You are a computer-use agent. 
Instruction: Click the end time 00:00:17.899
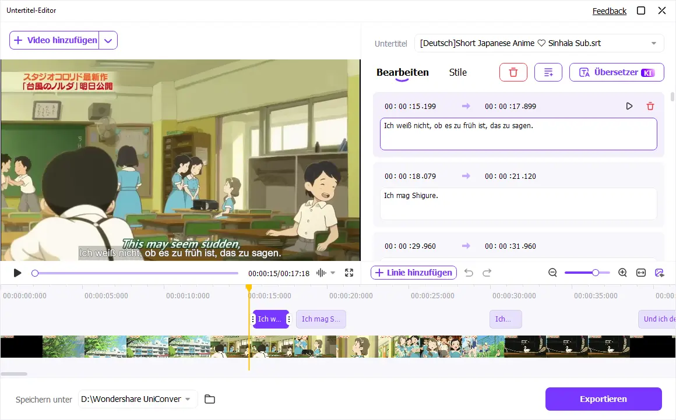click(510, 107)
